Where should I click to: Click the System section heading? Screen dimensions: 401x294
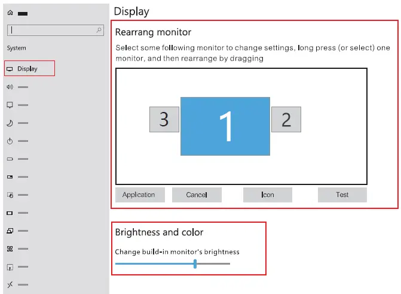tap(17, 48)
